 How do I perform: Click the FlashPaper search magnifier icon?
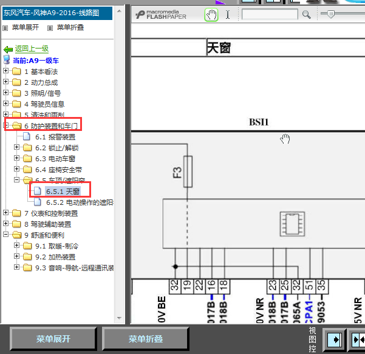(x=306, y=15)
